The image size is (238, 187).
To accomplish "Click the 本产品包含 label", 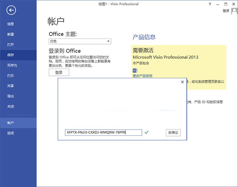I will pos(141,63).
